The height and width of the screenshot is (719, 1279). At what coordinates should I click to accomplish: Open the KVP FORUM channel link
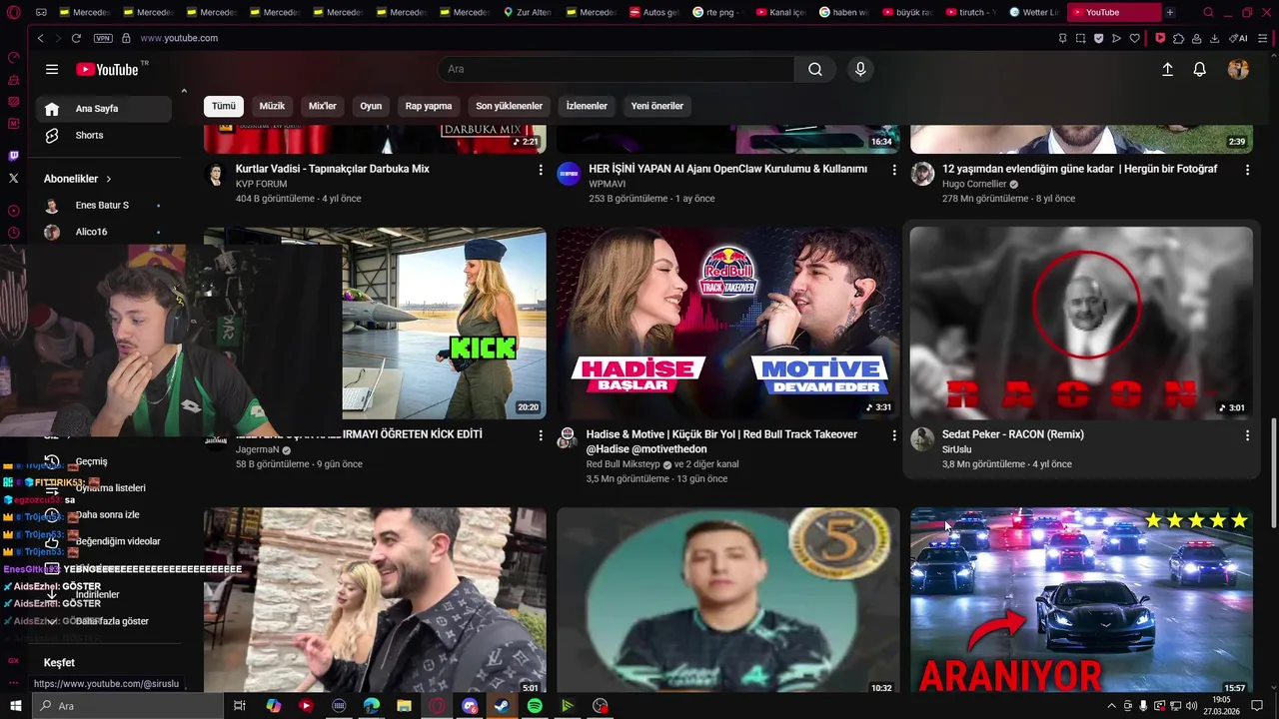point(261,185)
